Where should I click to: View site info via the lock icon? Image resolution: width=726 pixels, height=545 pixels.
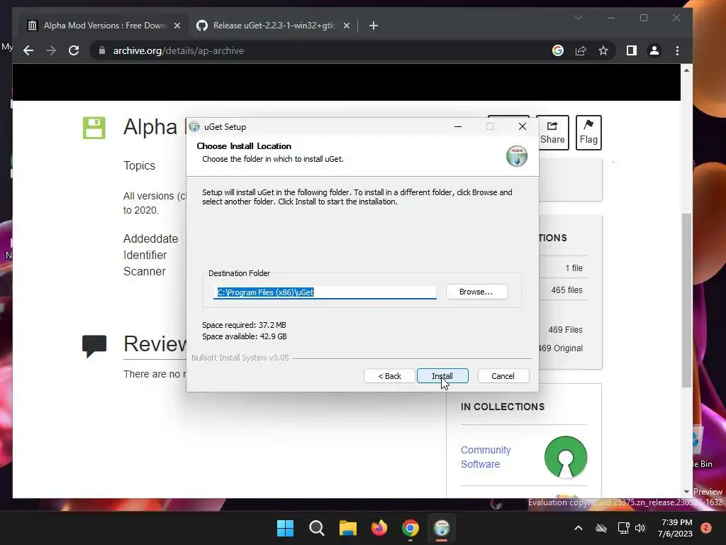(102, 50)
